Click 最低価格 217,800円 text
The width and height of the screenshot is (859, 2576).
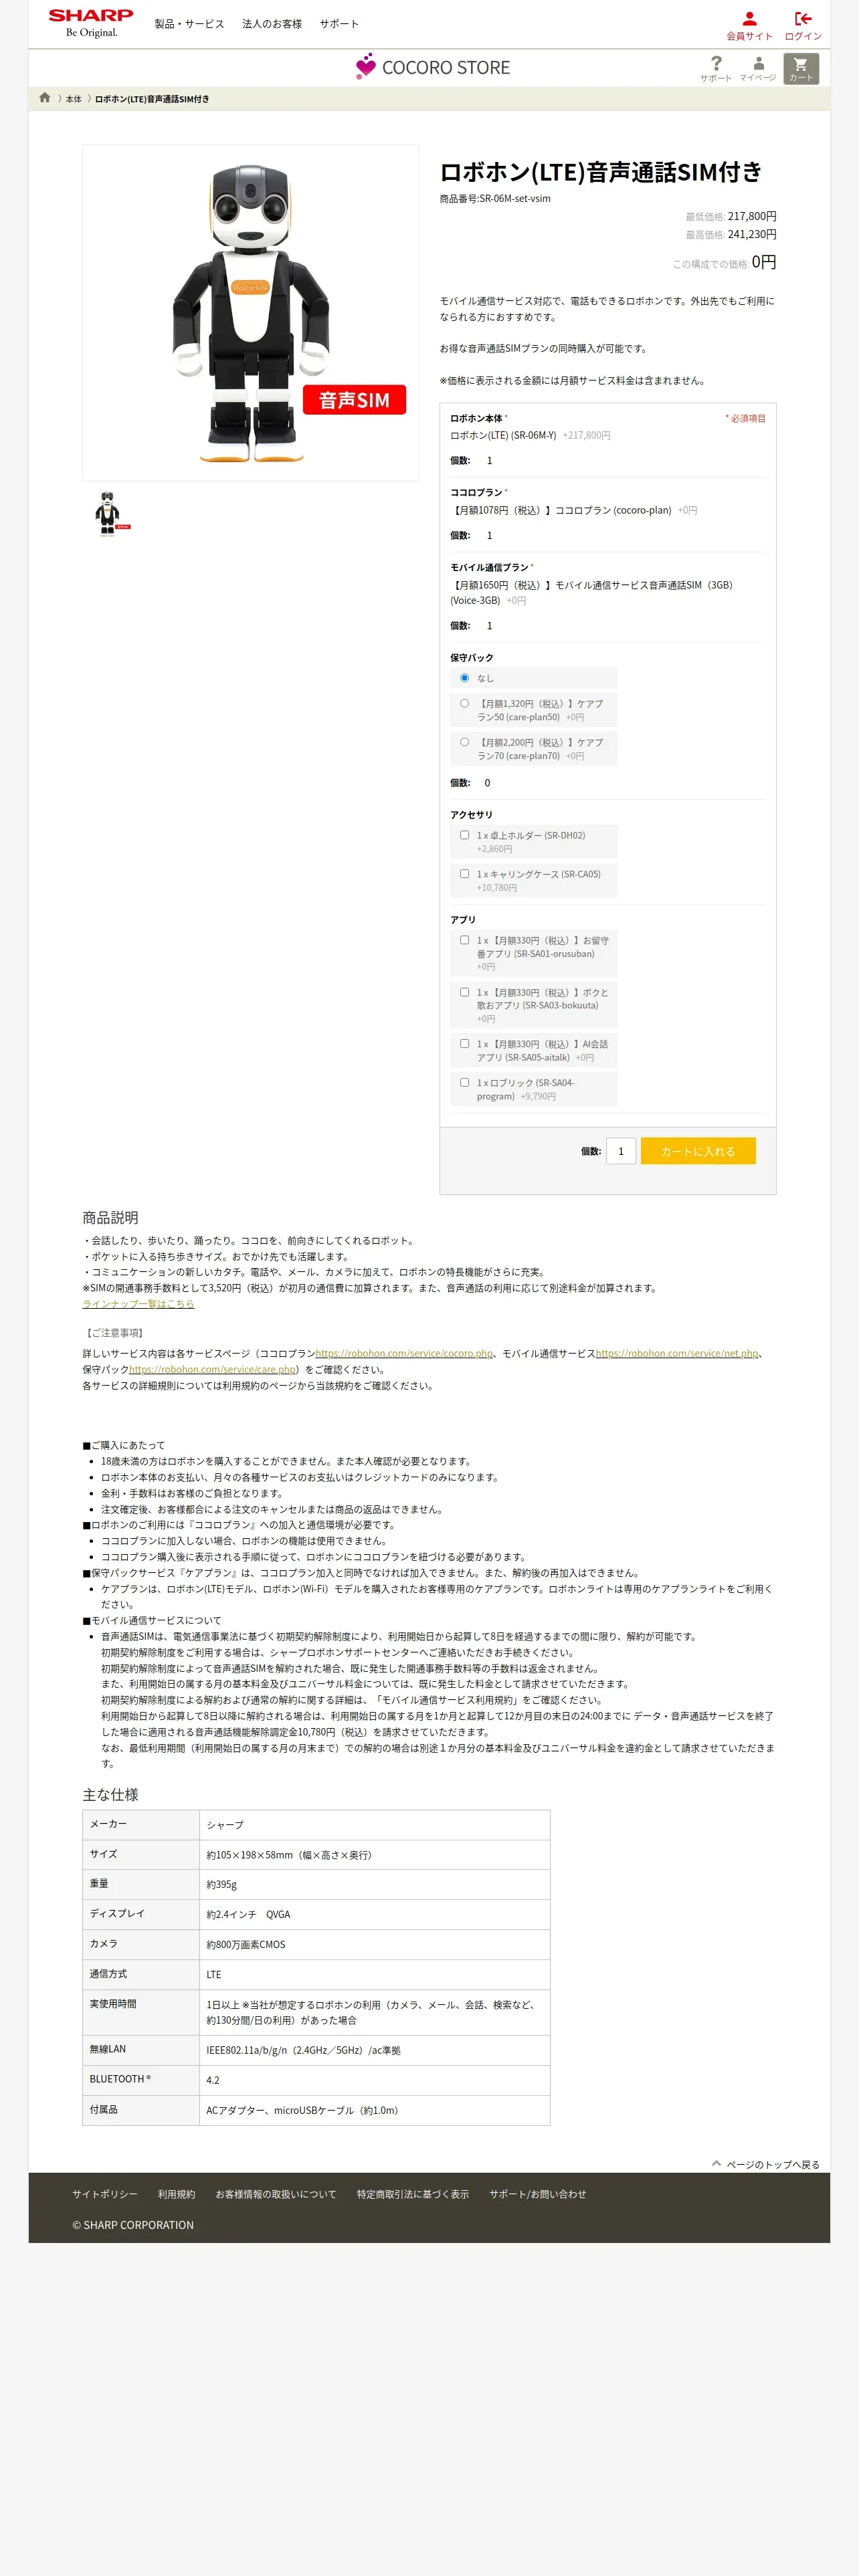731,216
